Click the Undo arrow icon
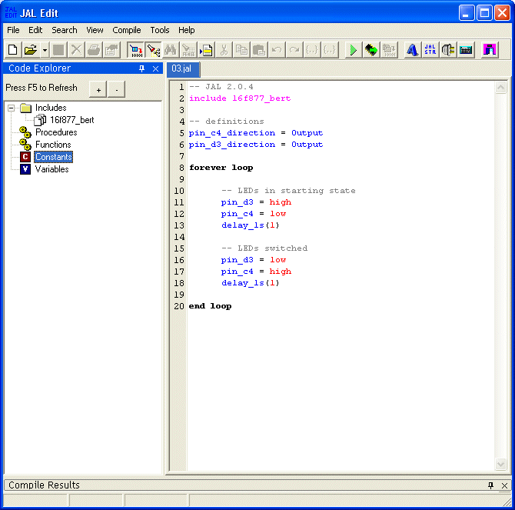 tap(277, 50)
